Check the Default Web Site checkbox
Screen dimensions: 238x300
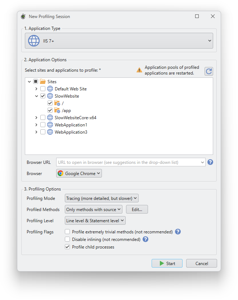43,89
